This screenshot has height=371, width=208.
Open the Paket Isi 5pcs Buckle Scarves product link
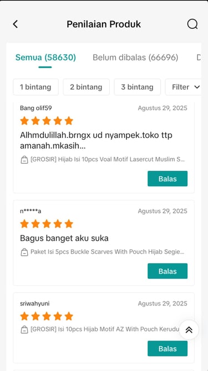[x=107, y=252]
